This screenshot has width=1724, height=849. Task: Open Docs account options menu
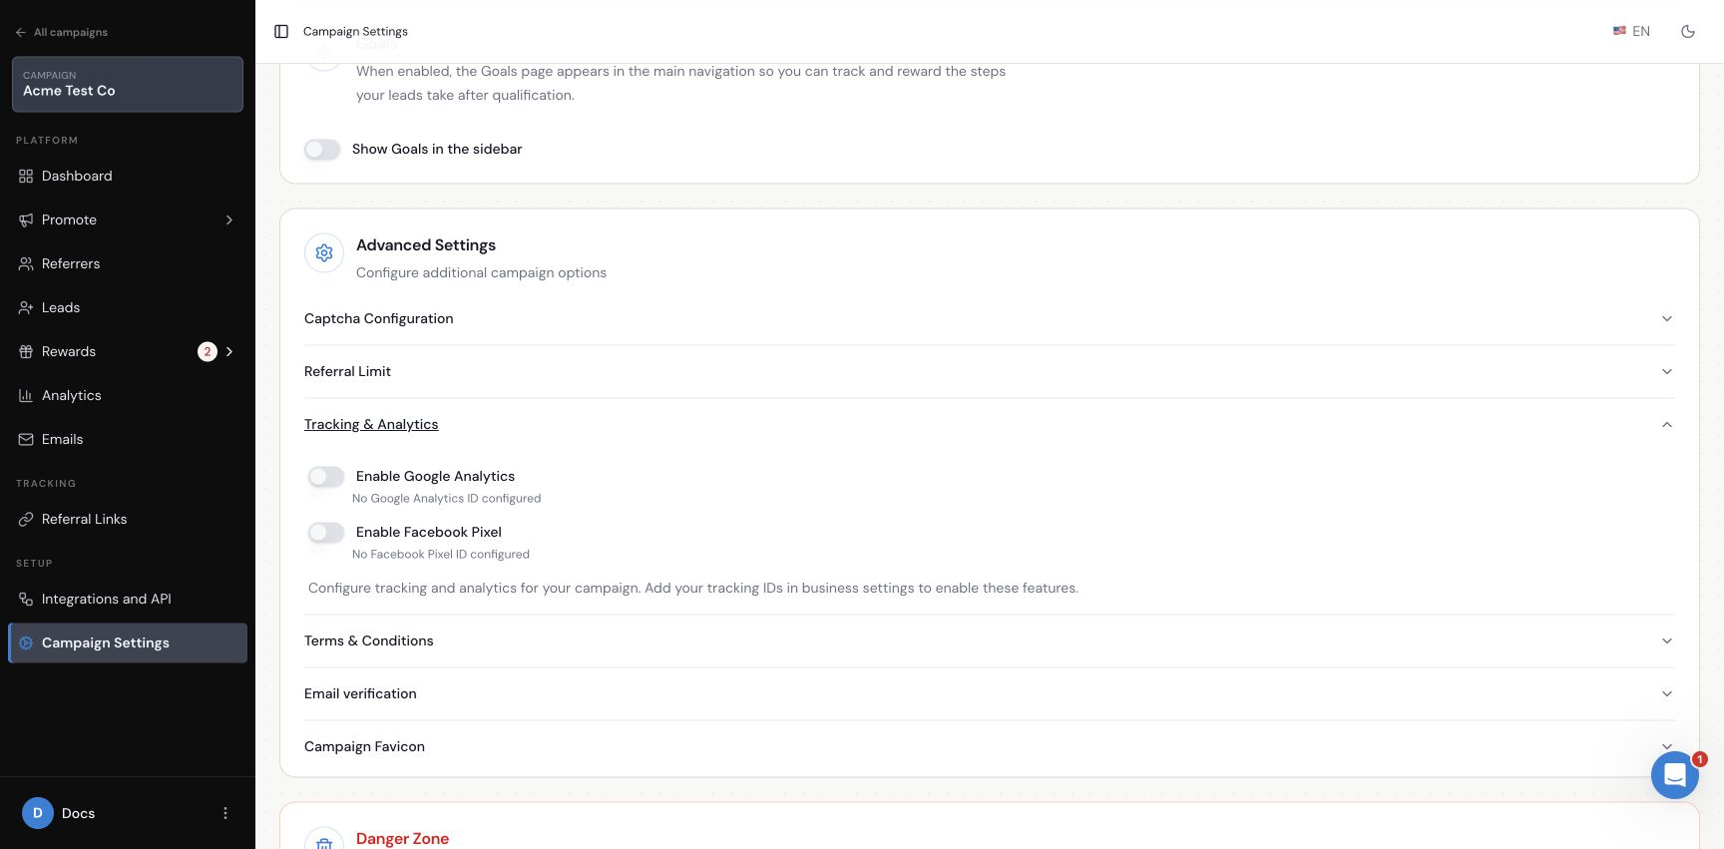click(x=225, y=813)
